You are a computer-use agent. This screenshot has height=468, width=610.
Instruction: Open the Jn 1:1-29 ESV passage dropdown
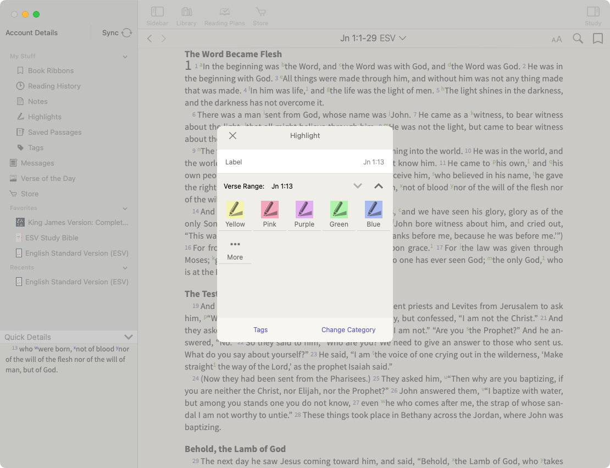373,38
